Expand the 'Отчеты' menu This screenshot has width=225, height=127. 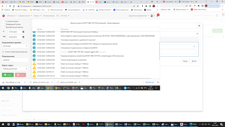click(65, 16)
